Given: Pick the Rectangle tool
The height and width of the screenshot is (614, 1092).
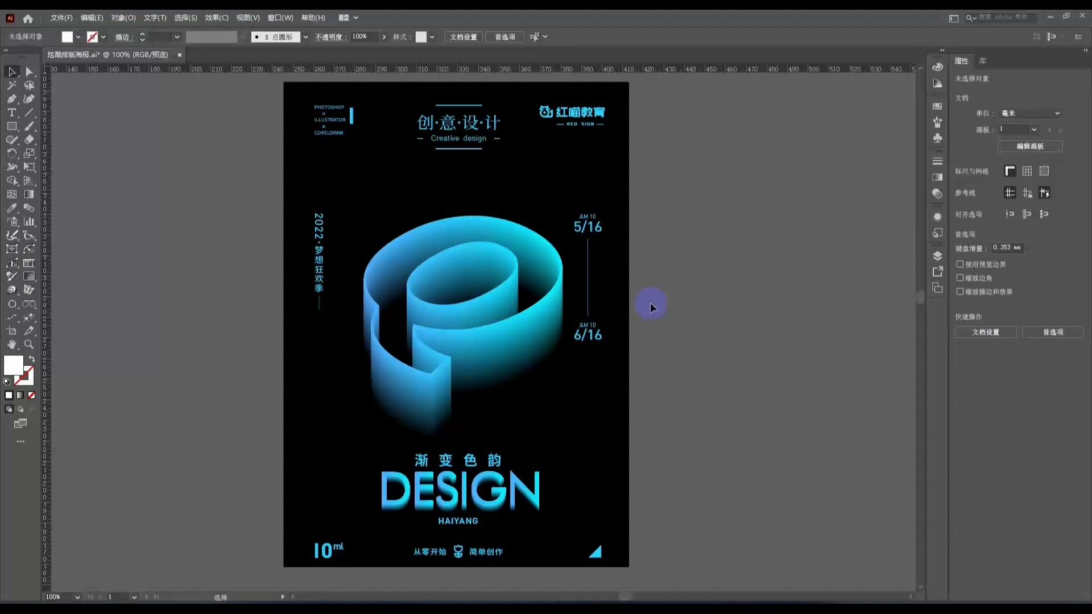Looking at the screenshot, I should [x=12, y=126].
